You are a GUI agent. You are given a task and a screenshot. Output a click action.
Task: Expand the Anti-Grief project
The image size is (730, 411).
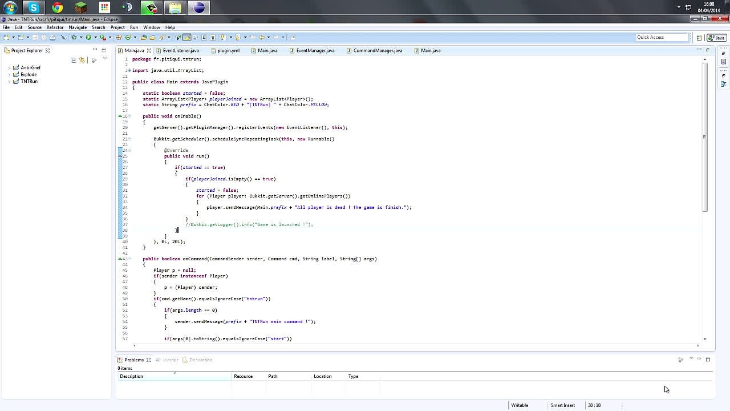tap(9, 67)
